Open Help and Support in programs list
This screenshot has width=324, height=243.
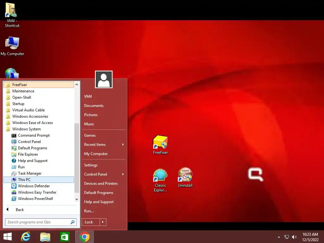[39, 161]
